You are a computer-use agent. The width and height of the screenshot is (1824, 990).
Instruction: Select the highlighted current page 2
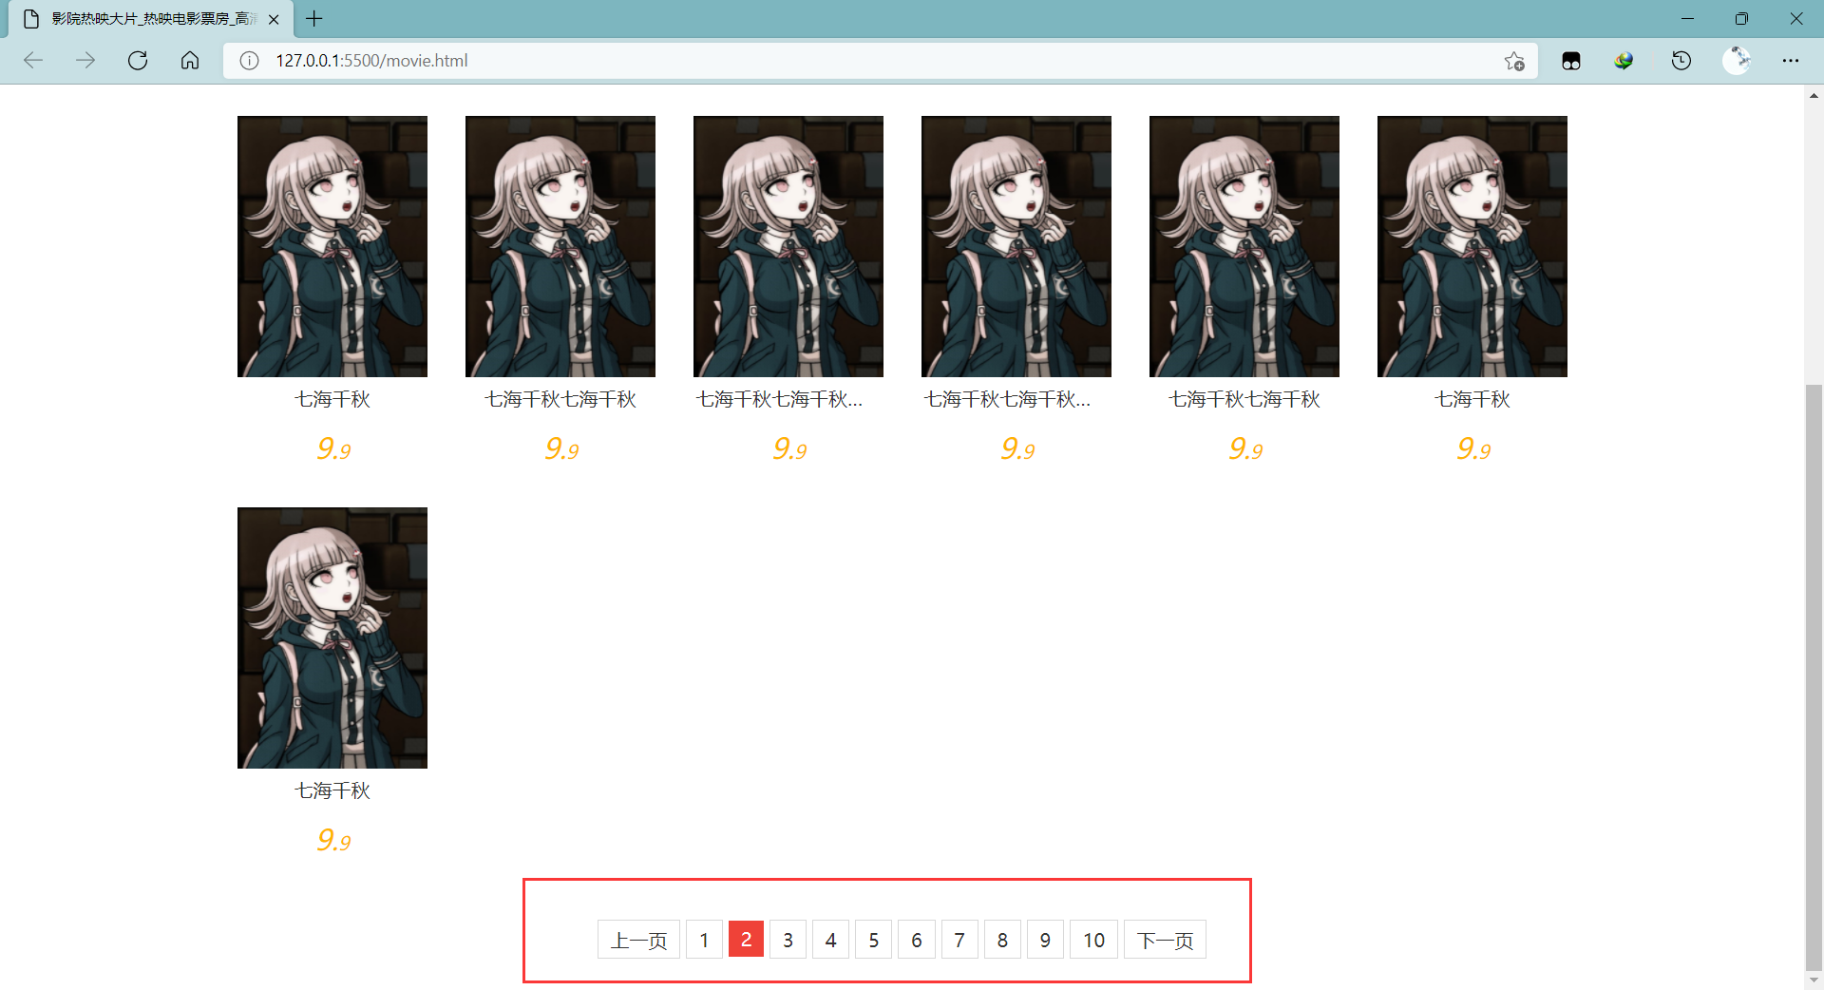(746, 940)
